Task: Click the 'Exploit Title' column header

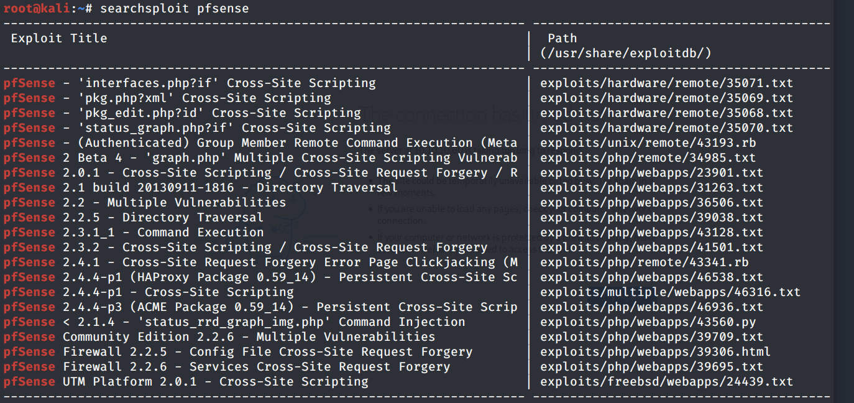Action: (59, 39)
